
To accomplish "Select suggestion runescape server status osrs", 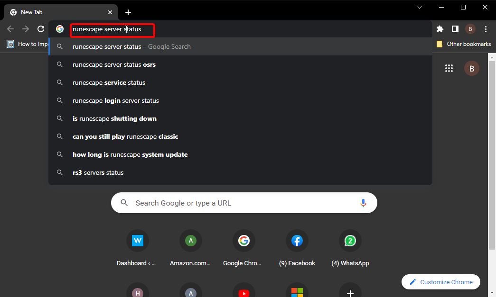I will pos(241,65).
